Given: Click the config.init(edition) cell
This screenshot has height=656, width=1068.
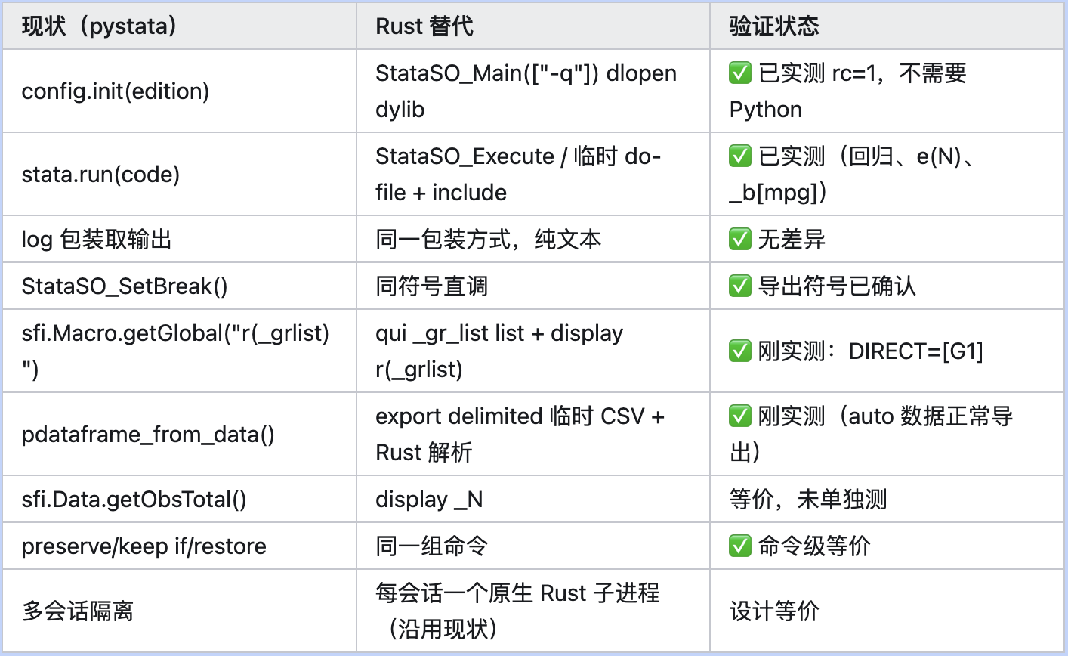Looking at the screenshot, I should point(180,91).
